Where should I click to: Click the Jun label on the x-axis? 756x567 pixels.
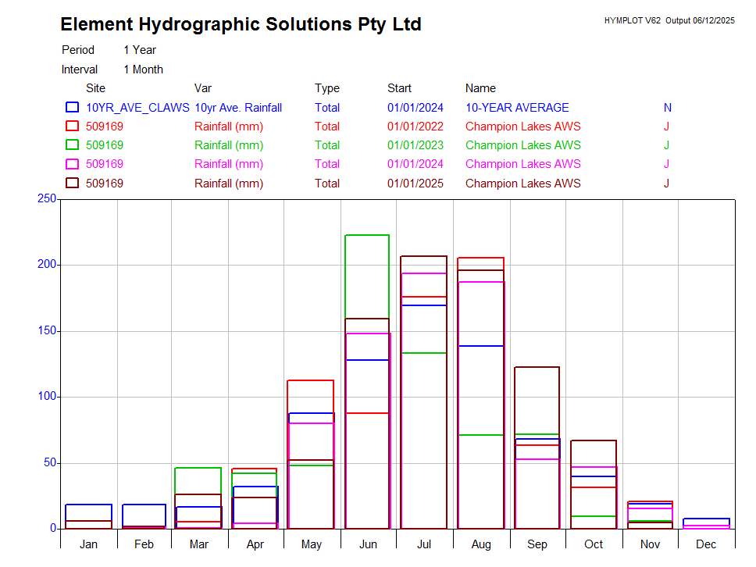point(369,544)
